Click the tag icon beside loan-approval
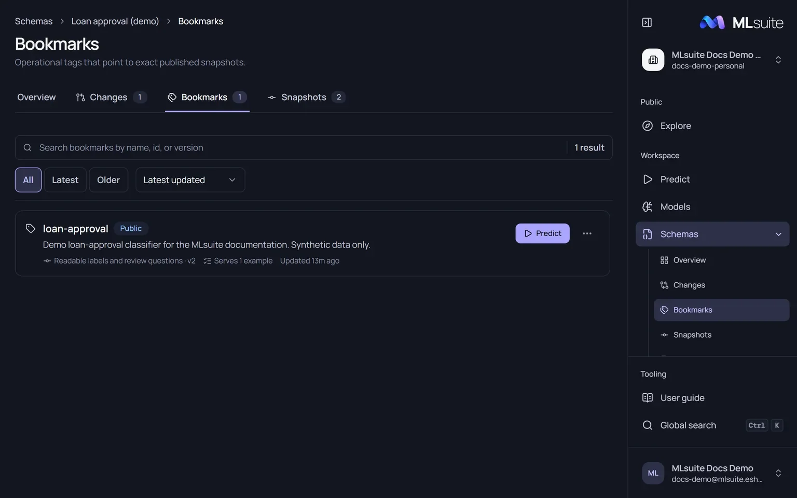 click(x=31, y=228)
